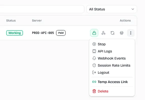Click the green link chain icon
Viewport: 145px width, 100px height.
94,82
